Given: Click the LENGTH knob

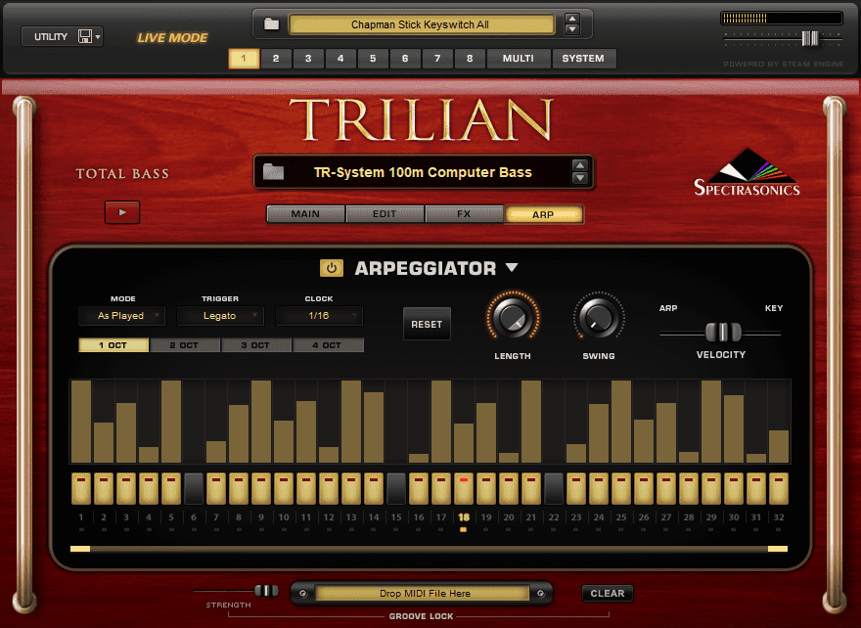Looking at the screenshot, I should pos(513,318).
